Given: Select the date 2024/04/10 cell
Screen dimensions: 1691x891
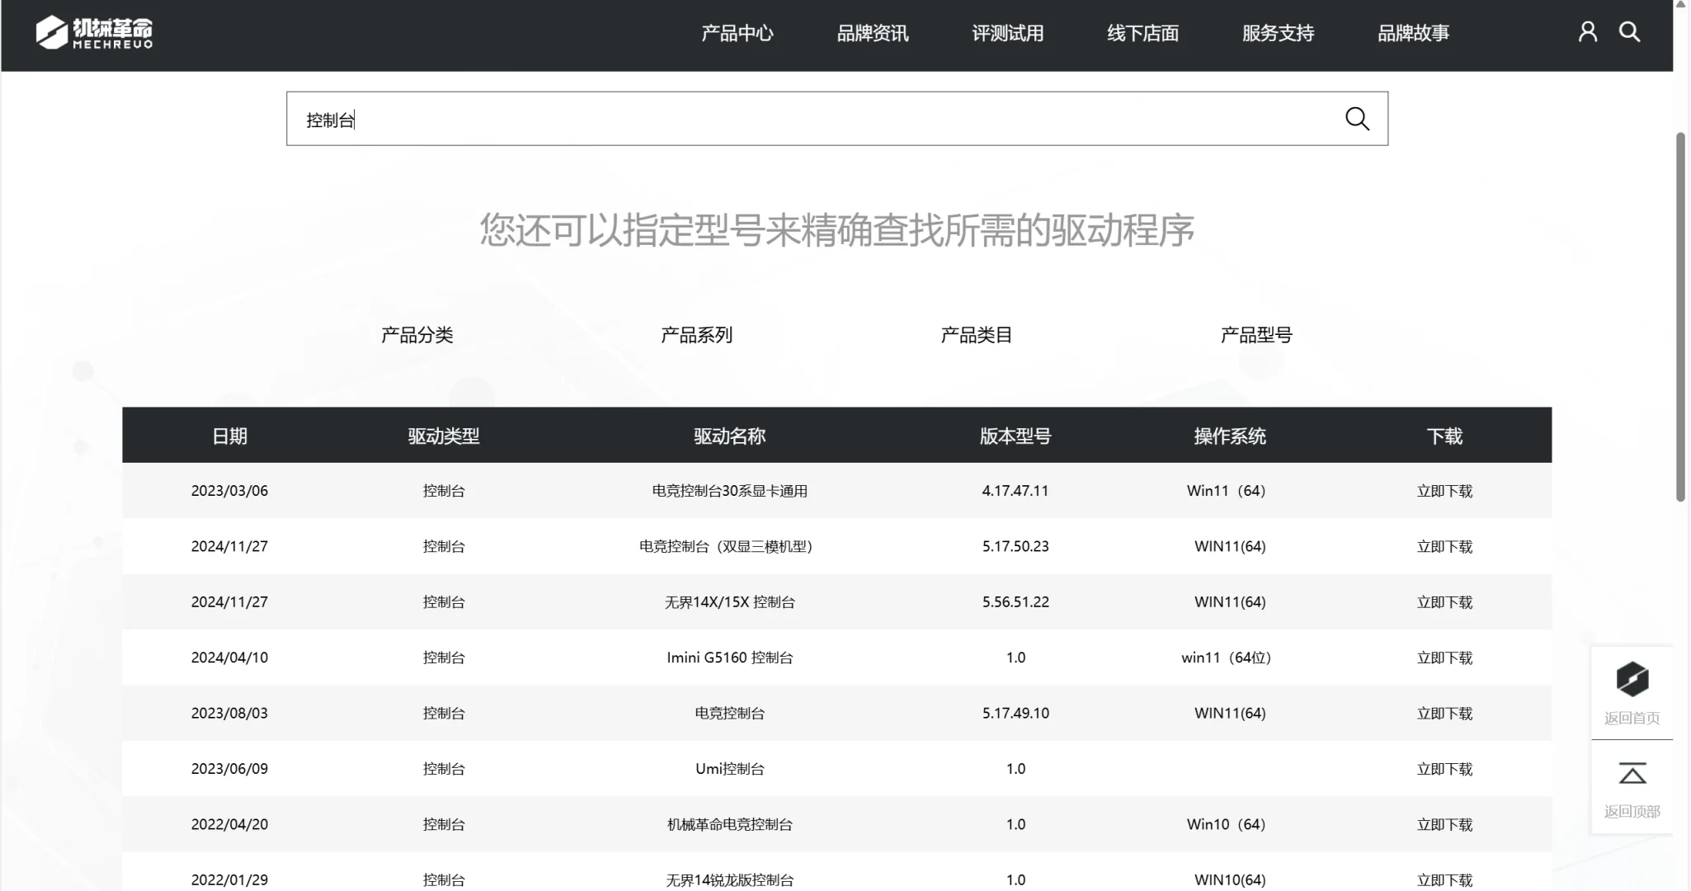Looking at the screenshot, I should click(229, 658).
